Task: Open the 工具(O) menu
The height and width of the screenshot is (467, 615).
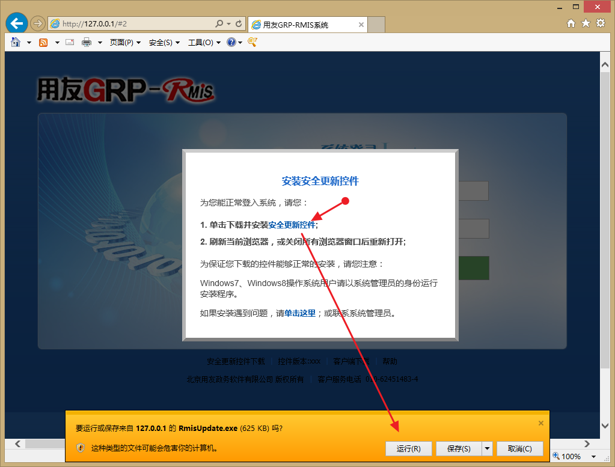Action: click(204, 42)
